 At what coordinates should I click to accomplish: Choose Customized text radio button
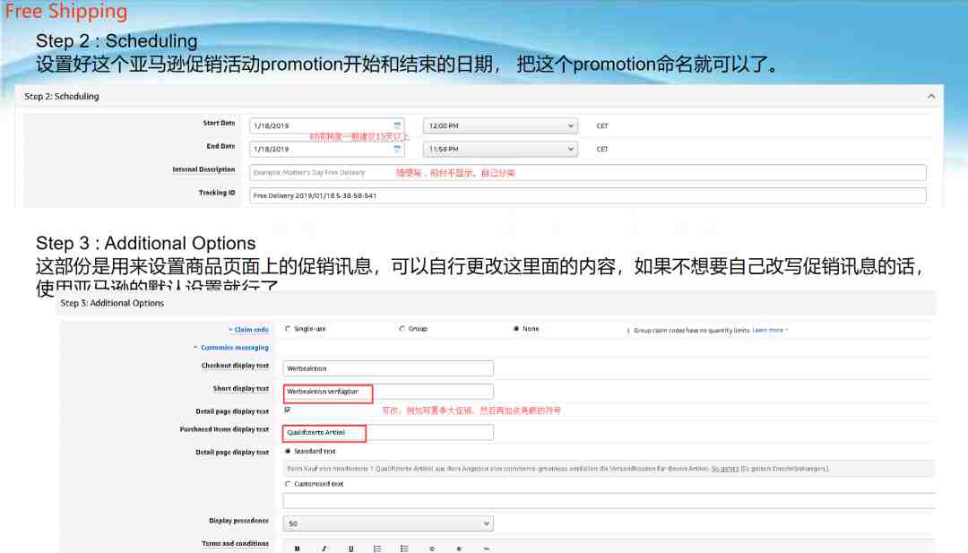coord(288,484)
